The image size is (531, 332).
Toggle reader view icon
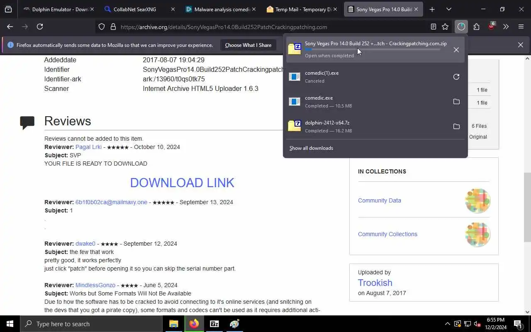pyautogui.click(x=434, y=27)
